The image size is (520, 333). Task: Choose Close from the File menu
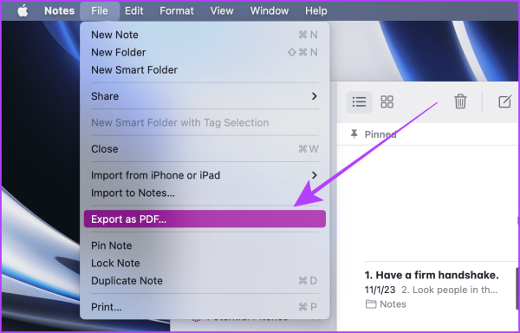[x=205, y=149]
